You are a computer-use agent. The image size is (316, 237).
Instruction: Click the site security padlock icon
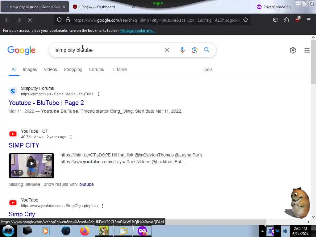click(x=68, y=20)
